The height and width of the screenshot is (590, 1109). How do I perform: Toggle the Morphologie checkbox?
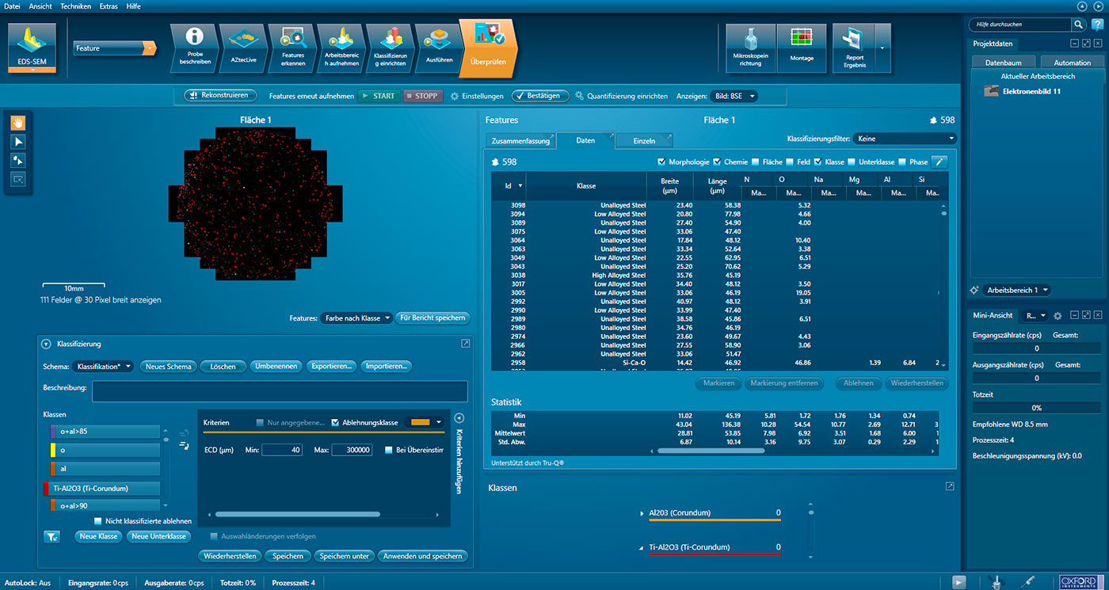[662, 162]
